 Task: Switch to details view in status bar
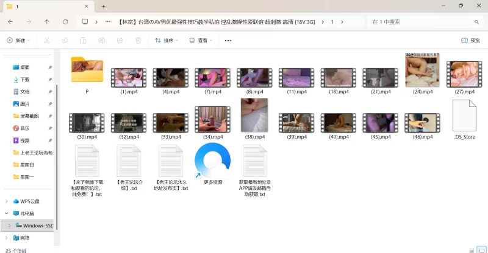[471, 249]
